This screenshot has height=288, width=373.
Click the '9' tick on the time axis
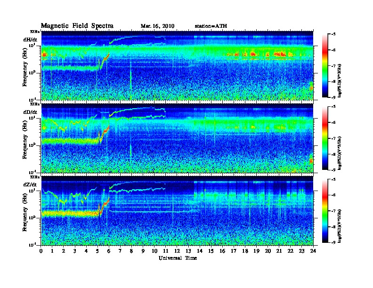[x=143, y=251]
